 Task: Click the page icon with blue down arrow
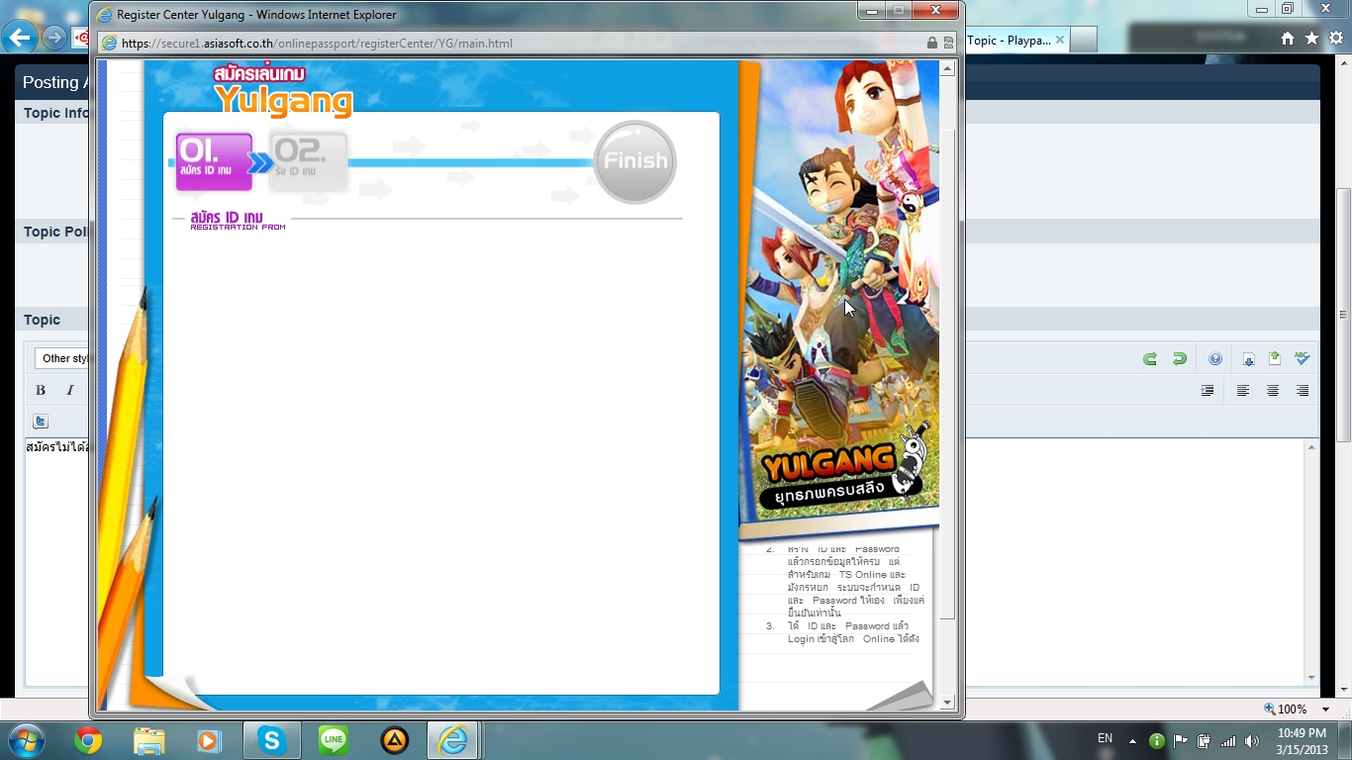click(x=1249, y=359)
